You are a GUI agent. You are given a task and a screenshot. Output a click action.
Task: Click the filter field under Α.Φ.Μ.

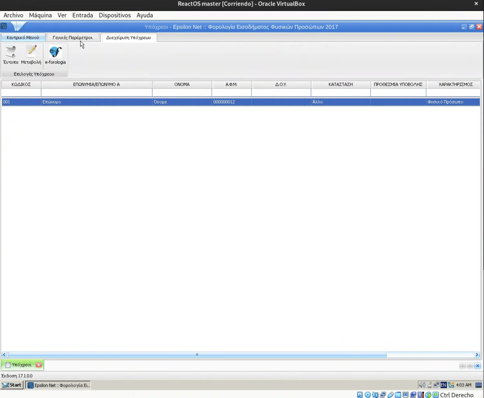(231, 92)
